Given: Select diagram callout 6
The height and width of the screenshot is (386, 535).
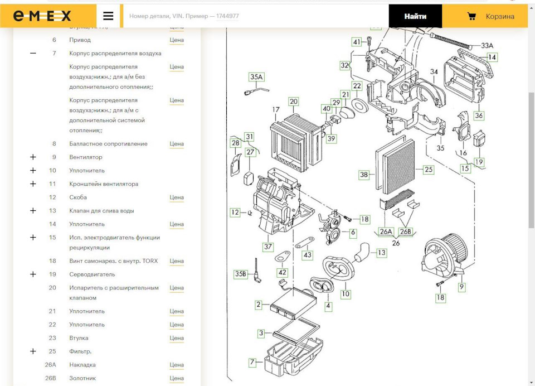Looking at the screenshot, I should [353, 232].
